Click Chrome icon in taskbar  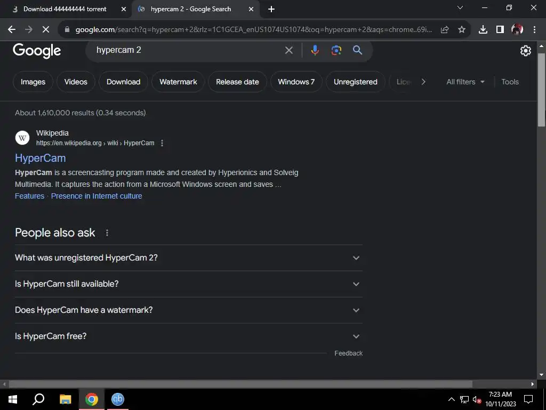pos(92,399)
